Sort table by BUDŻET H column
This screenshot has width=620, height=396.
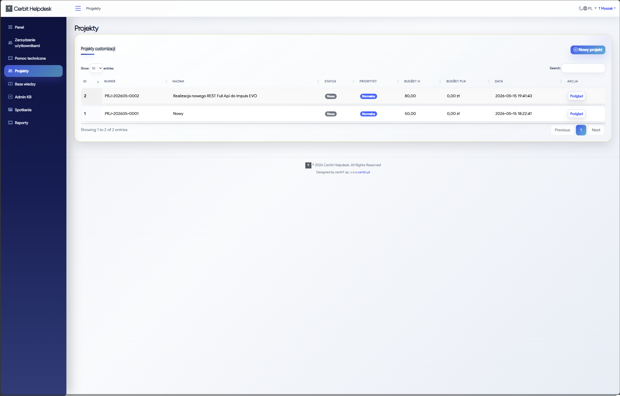click(x=423, y=81)
